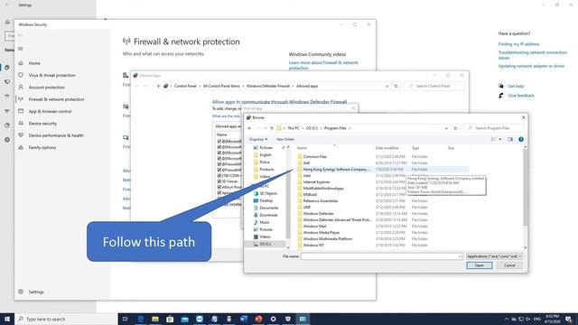
Task: Select 'OS (C:)' in the navigation pane
Action: 265,244
